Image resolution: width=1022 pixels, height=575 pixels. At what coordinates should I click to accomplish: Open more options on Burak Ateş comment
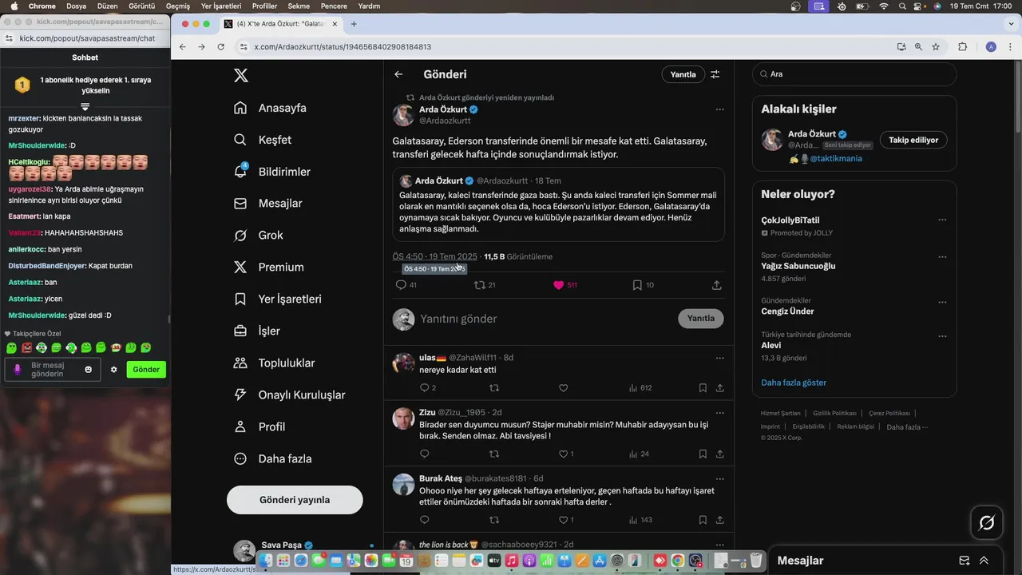click(719, 478)
